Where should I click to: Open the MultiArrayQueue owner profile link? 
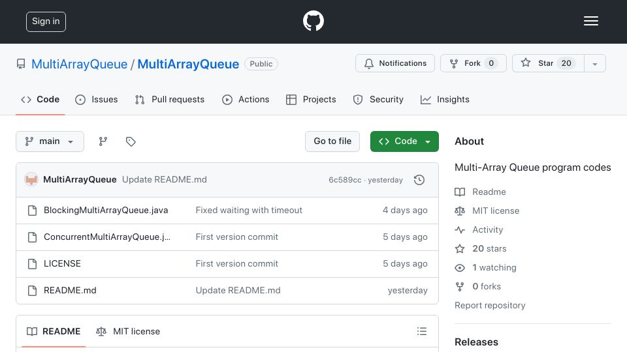pyautogui.click(x=79, y=64)
